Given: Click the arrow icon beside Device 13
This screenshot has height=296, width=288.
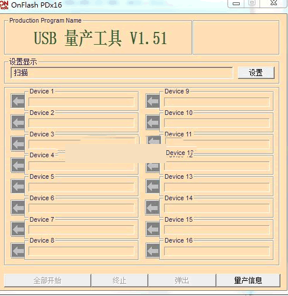Looking at the screenshot, I should pos(152,186).
